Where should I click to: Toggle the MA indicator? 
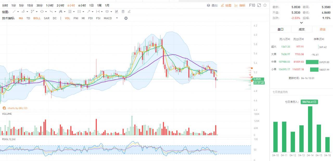click(21, 18)
